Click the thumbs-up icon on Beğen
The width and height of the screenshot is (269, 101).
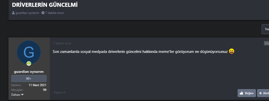coord(241,93)
